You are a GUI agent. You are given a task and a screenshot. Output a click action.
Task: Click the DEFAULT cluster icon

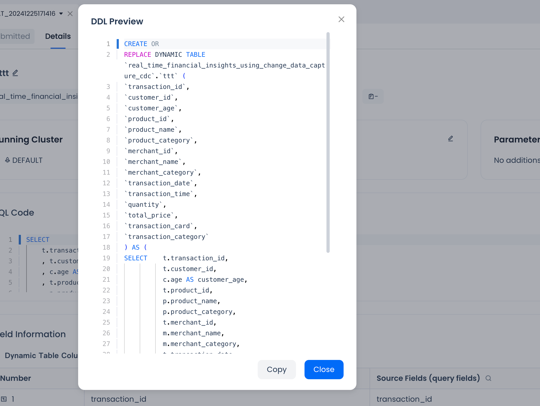[7, 160]
